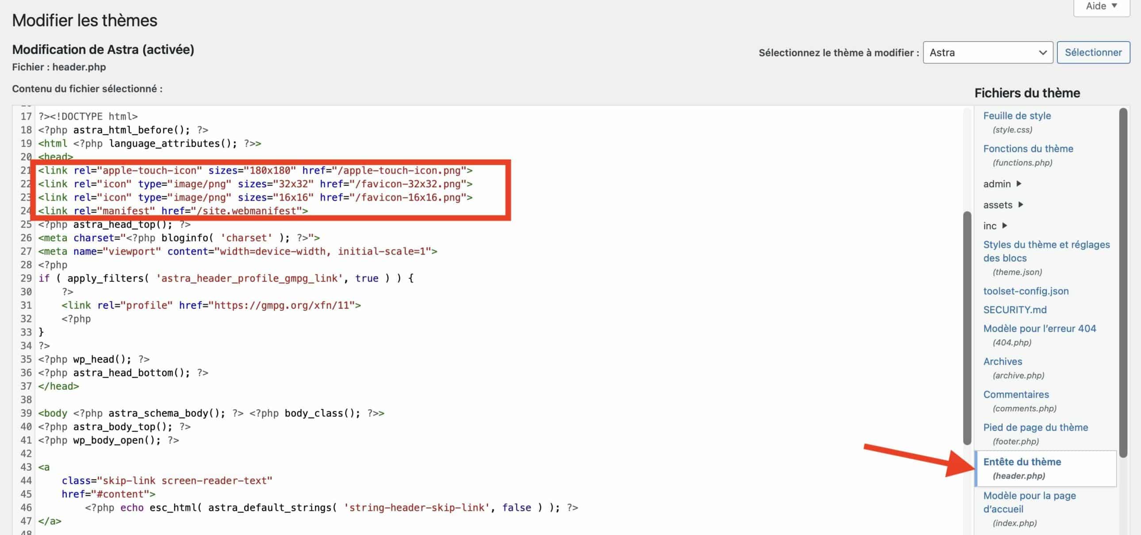Image resolution: width=1141 pixels, height=535 pixels.
Task: Click the meta charset line 26
Action: pyautogui.click(x=179, y=238)
